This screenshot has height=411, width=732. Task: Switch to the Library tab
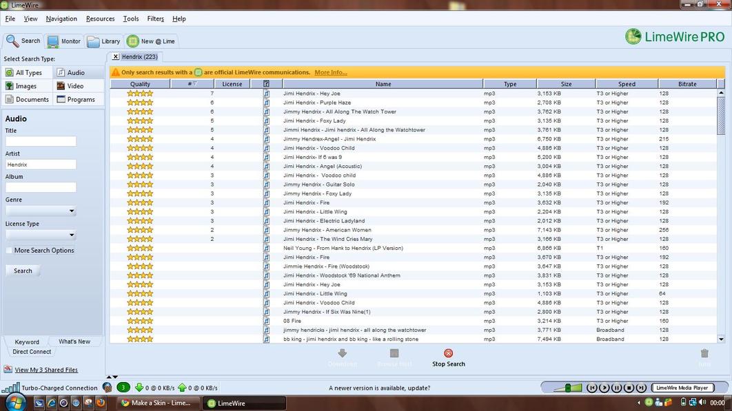[x=103, y=41]
